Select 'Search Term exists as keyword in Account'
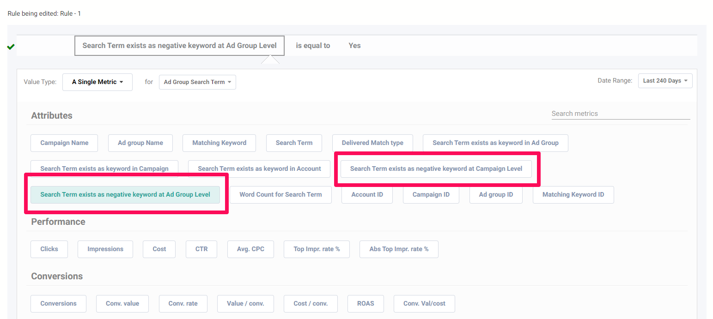 pyautogui.click(x=259, y=169)
